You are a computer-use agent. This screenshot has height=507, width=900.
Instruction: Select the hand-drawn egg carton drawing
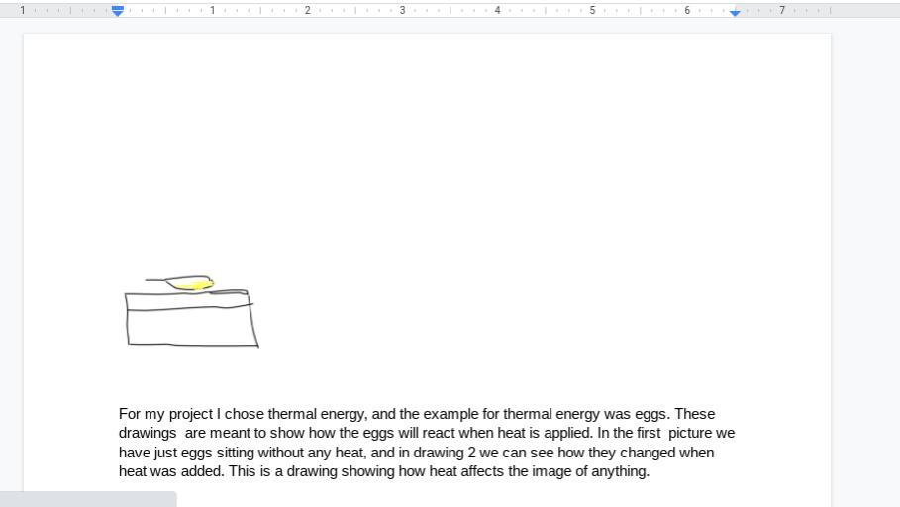click(192, 311)
